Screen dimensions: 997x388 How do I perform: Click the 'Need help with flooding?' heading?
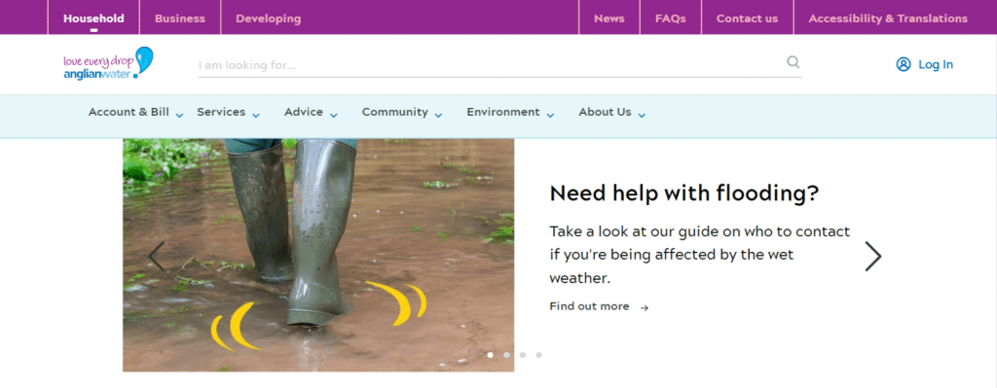point(684,194)
